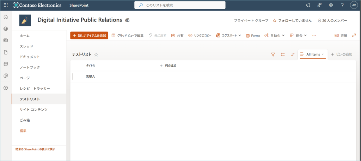Open the create plus icon in left rail
The width and height of the screenshot is (361, 161).
(6, 88)
